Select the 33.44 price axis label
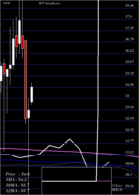 coord(130,107)
